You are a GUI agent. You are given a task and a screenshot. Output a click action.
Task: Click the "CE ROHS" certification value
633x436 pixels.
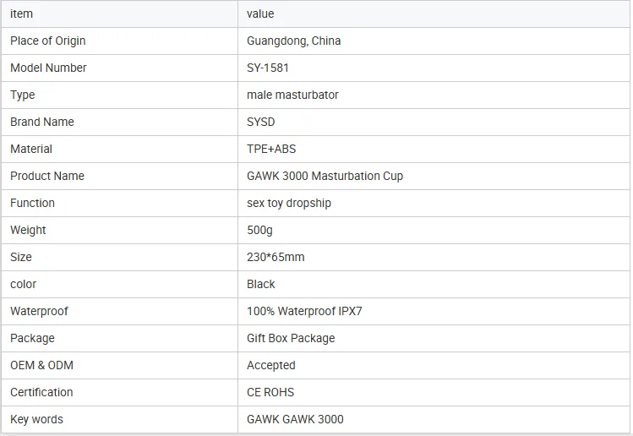pyautogui.click(x=270, y=392)
